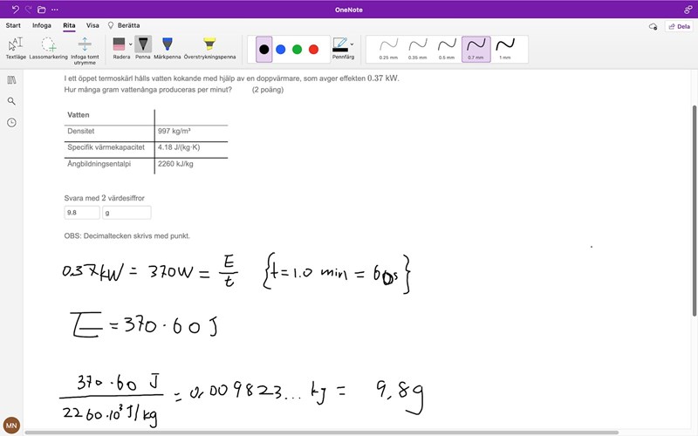Open the notebooks navigation icon in sidebar

(x=11, y=79)
